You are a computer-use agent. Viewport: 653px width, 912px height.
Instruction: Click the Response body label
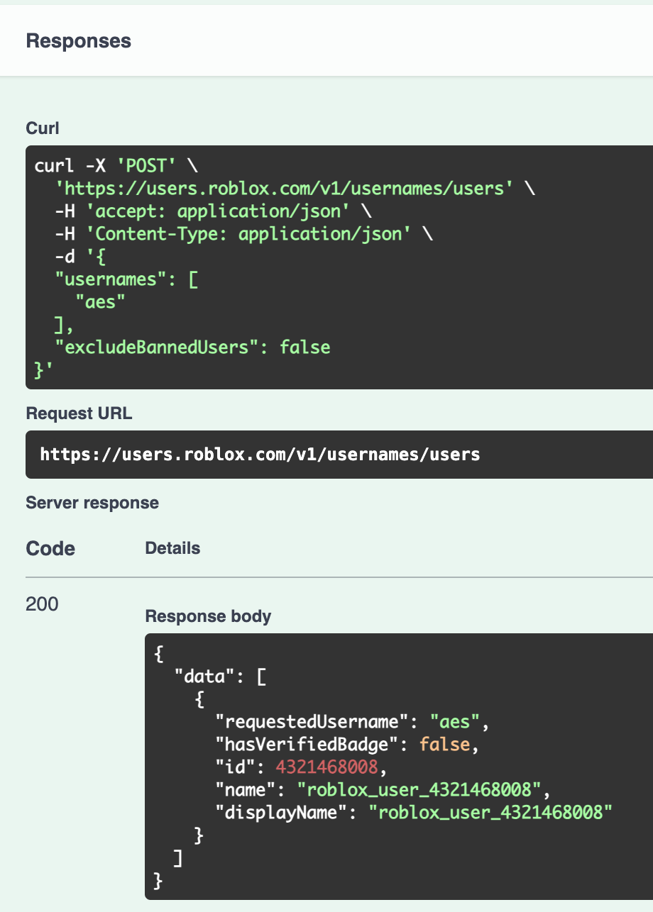click(x=208, y=616)
